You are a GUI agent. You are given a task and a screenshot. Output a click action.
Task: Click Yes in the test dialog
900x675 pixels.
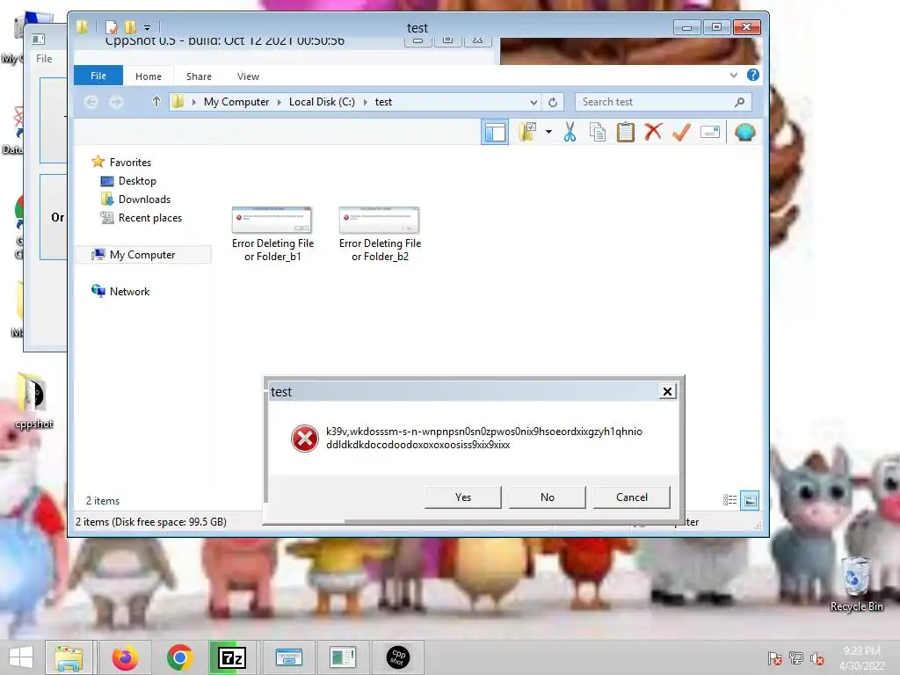pyautogui.click(x=462, y=497)
